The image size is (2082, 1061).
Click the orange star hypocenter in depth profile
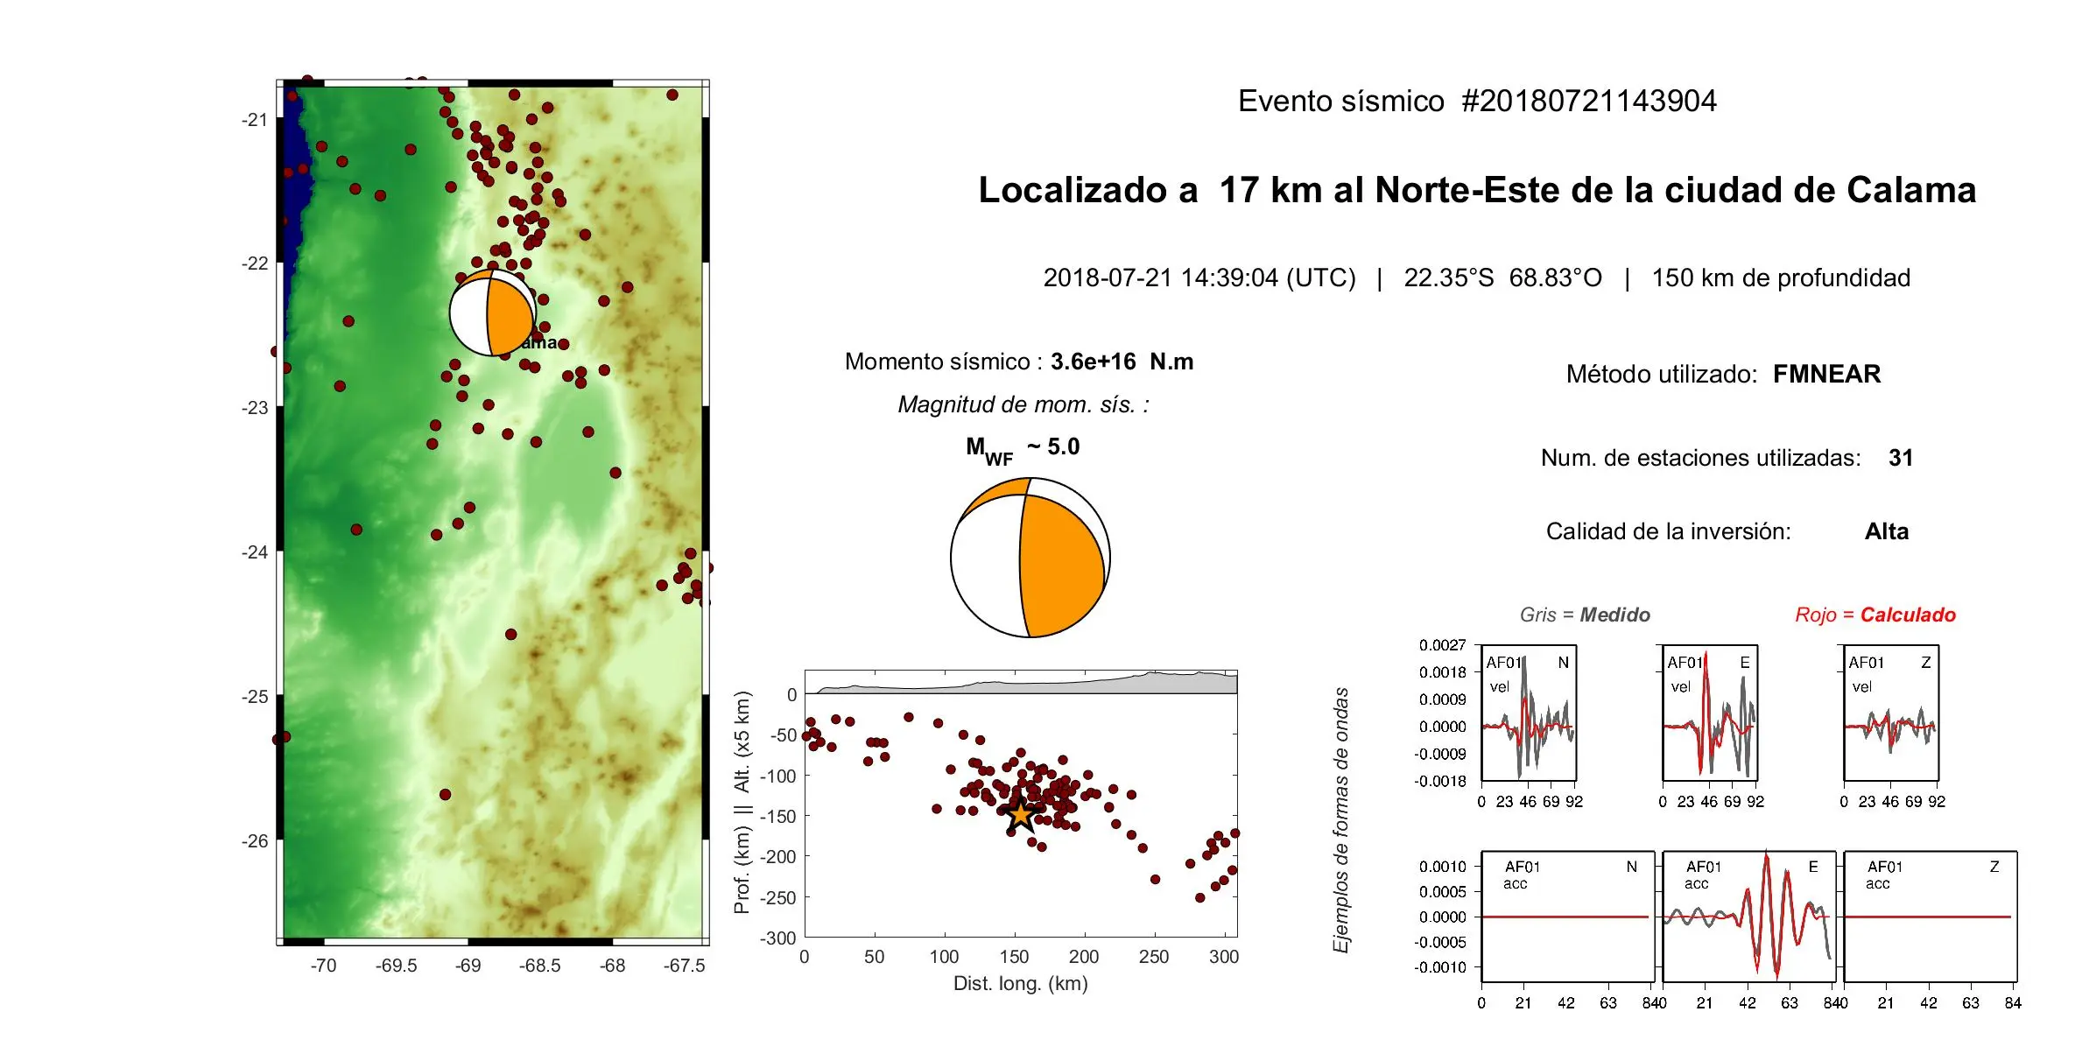click(x=1021, y=814)
